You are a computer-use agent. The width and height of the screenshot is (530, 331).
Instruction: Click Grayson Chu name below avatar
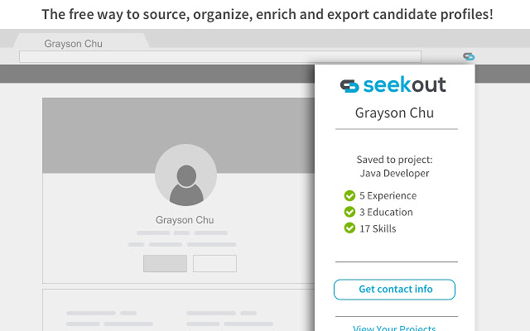[x=185, y=220]
